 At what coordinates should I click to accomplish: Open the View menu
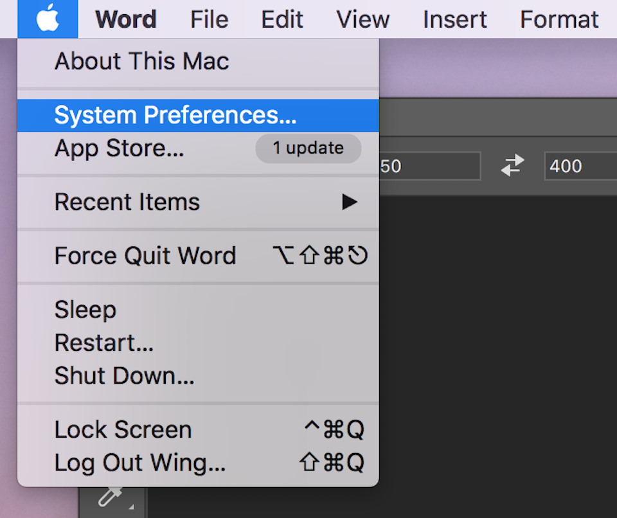click(362, 19)
